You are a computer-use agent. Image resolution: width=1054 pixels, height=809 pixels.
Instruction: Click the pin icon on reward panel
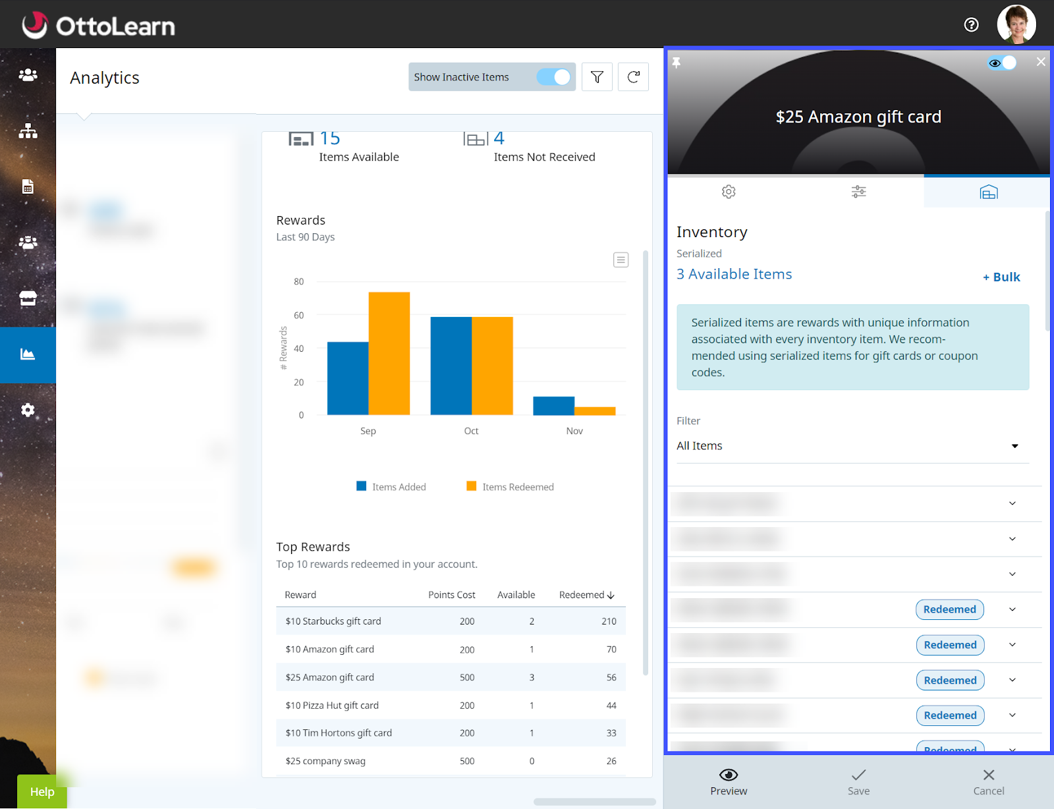(x=676, y=63)
